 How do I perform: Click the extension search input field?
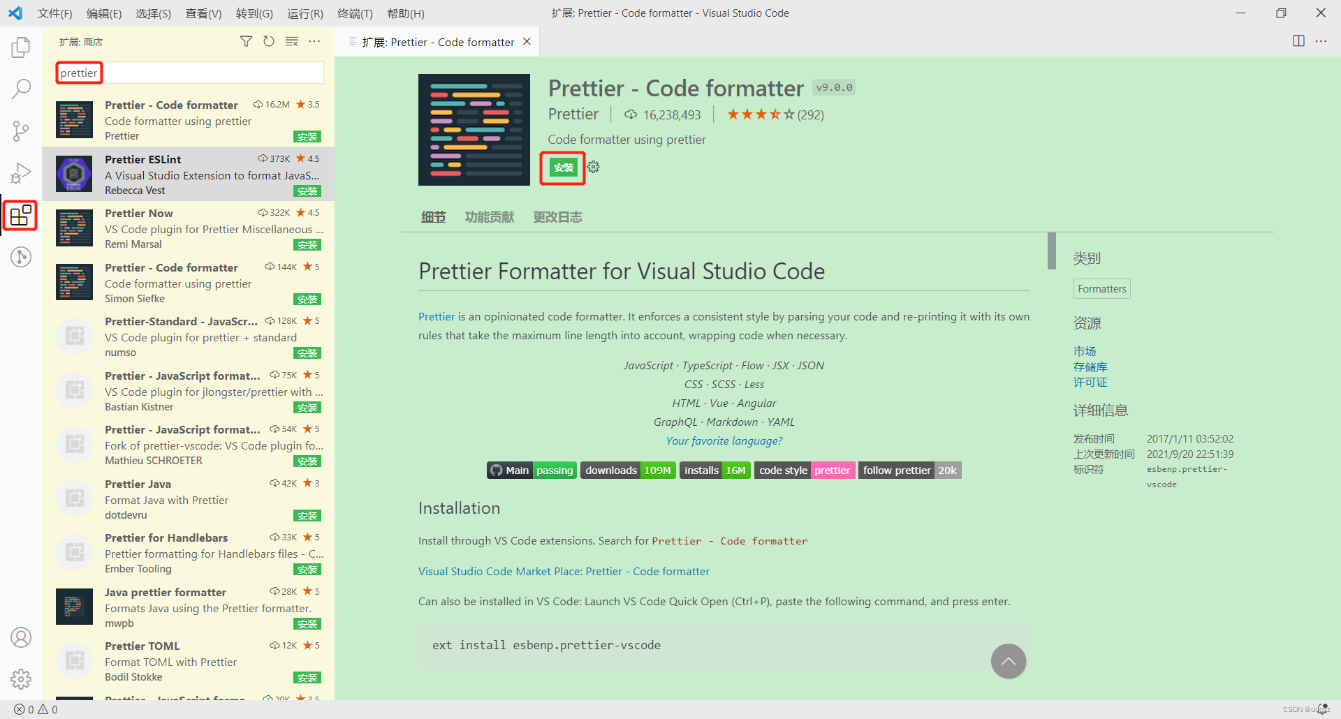(189, 73)
